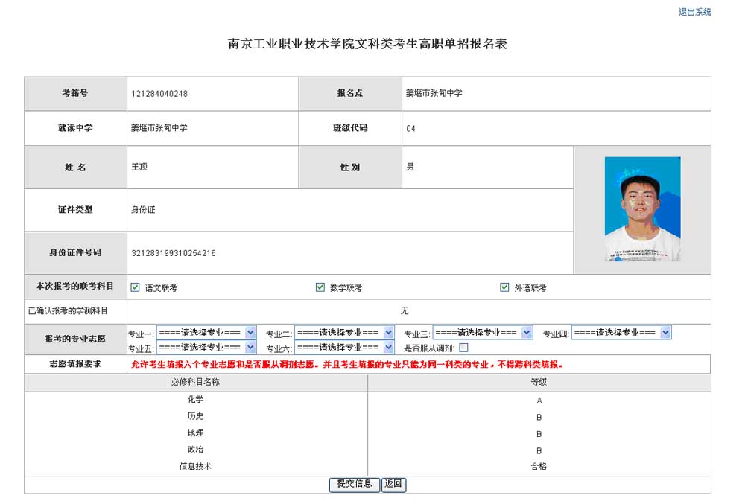Open the 专业一 major dropdown
This screenshot has height=504, width=745.
point(206,333)
